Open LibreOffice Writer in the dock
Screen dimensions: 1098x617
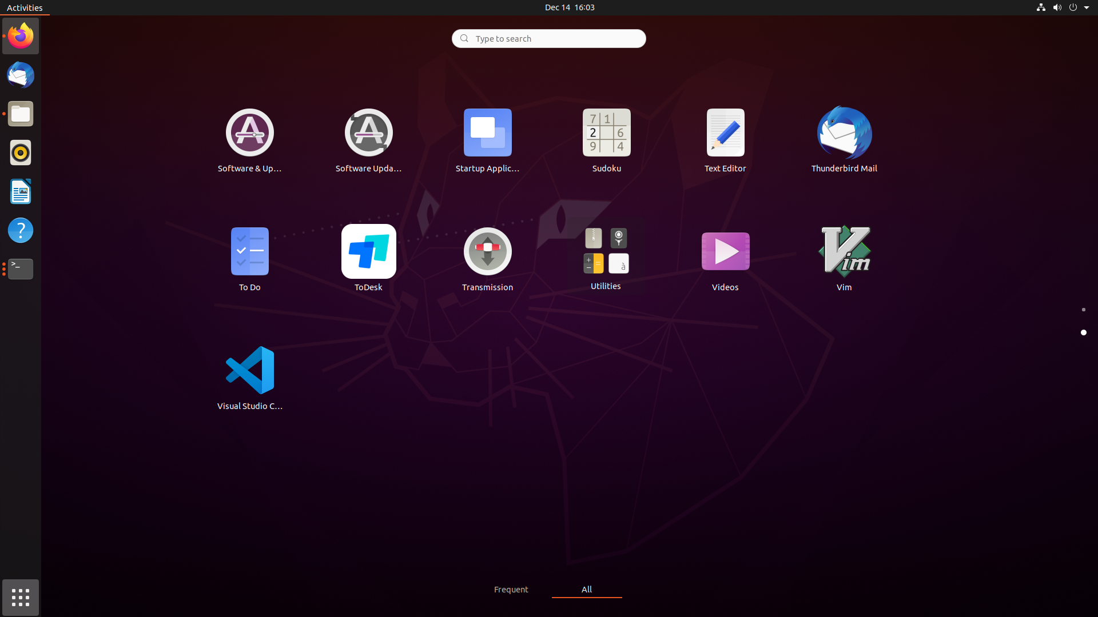click(21, 191)
